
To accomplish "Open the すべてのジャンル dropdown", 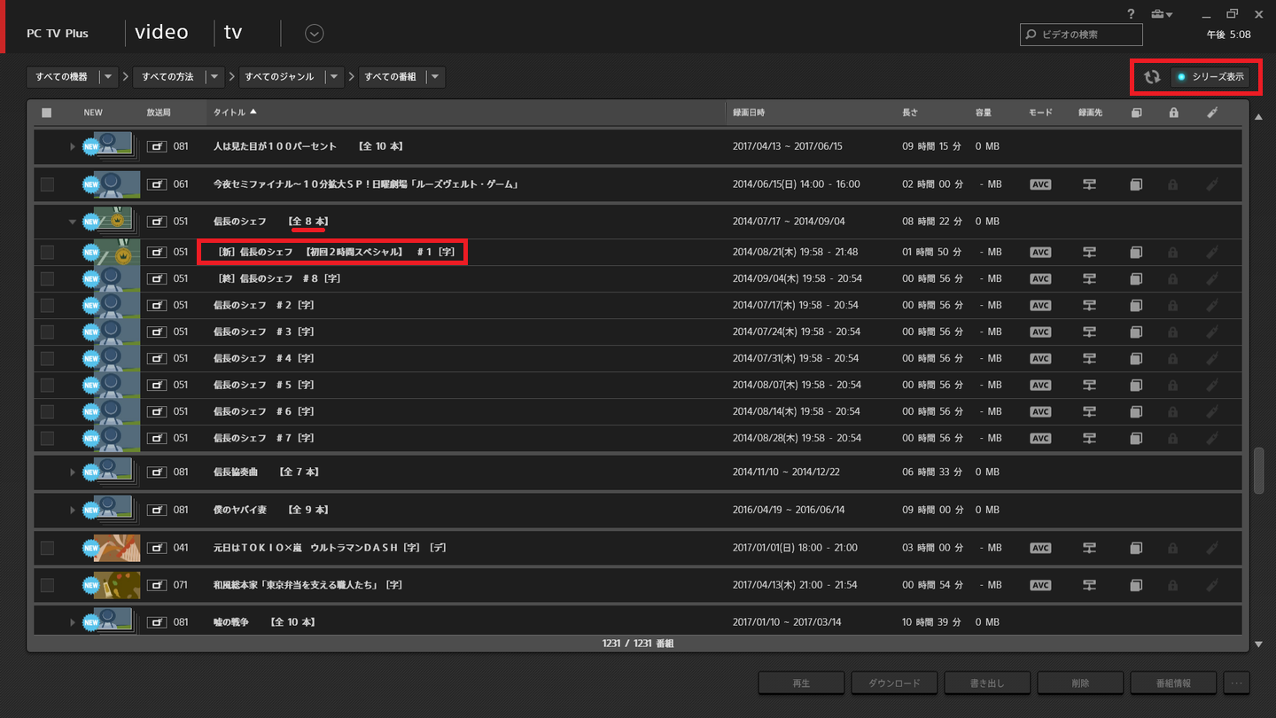I will [x=334, y=77].
